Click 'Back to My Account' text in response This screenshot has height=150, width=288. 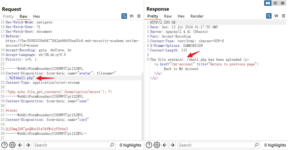[x=181, y=69]
